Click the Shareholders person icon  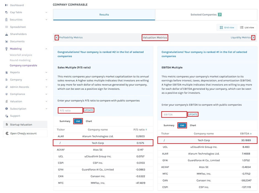click(x=7, y=34)
